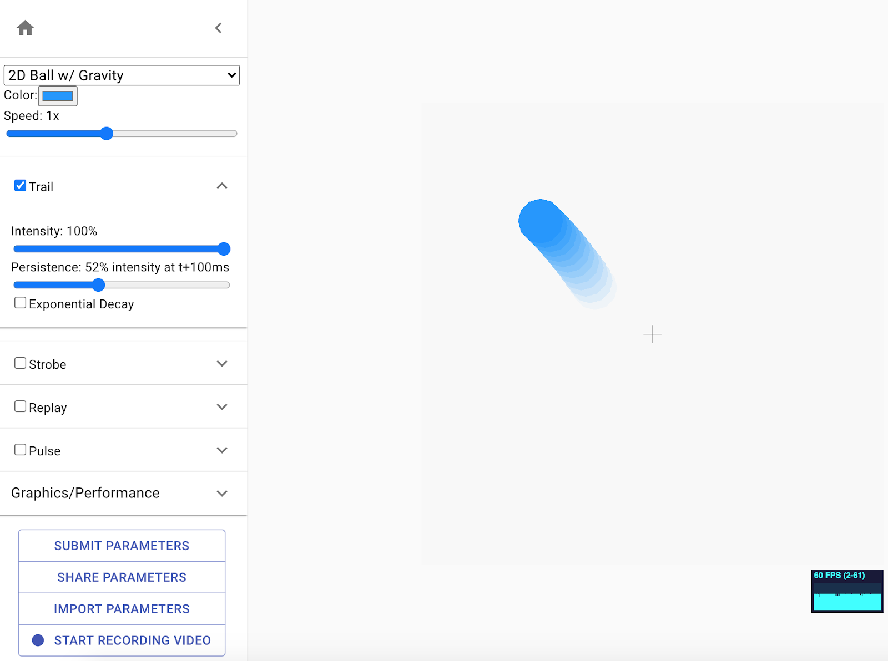Collapse the Trail section chevron
Screen dimensions: 888x661
tap(222, 186)
